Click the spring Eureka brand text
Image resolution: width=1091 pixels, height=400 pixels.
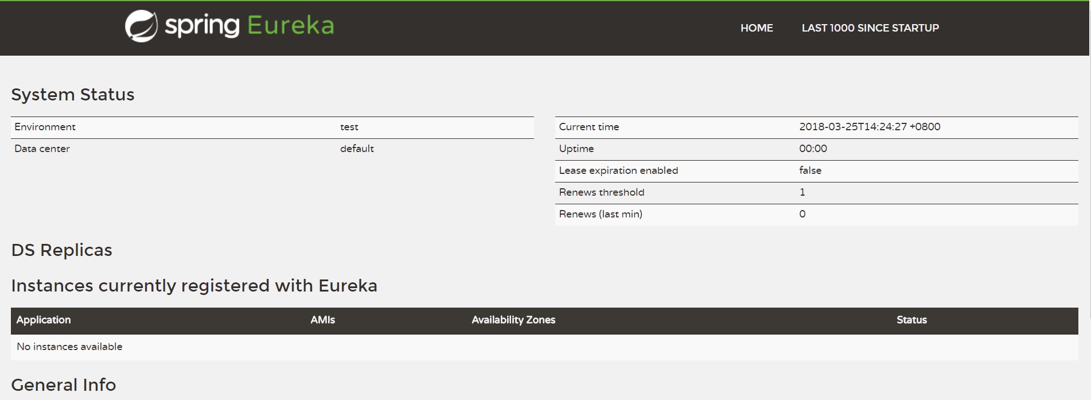tap(250, 26)
